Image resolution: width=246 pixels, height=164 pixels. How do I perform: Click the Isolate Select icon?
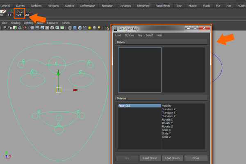coord(107,28)
